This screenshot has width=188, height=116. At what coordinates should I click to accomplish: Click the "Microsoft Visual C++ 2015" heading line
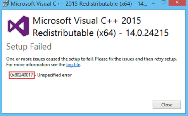87,21
